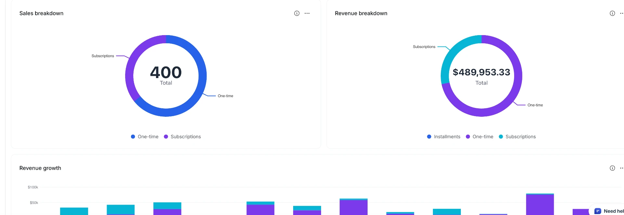This screenshot has height=215, width=624.
Task: Click Subscriptions callout label on Revenue donut
Action: 424,47
